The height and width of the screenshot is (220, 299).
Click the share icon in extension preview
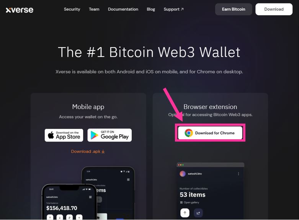pos(198,213)
